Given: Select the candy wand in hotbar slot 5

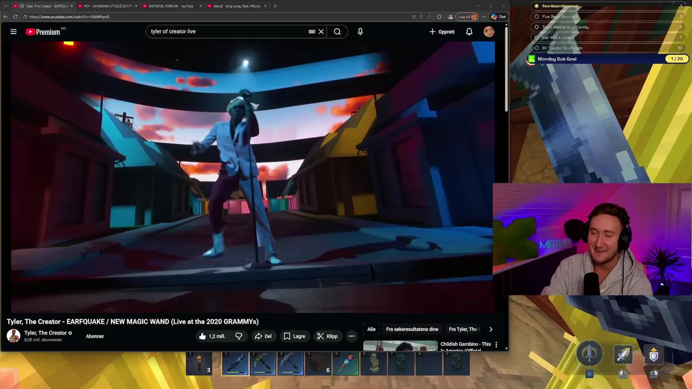Looking at the screenshot, I should [346, 364].
